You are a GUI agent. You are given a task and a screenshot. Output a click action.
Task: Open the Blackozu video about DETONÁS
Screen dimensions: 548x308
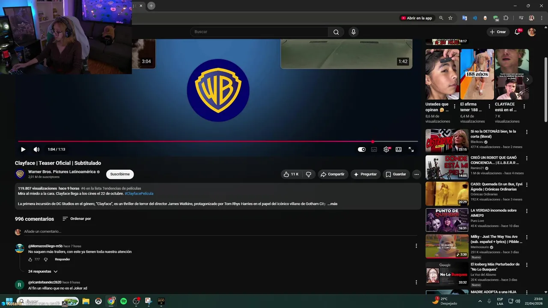point(447,140)
